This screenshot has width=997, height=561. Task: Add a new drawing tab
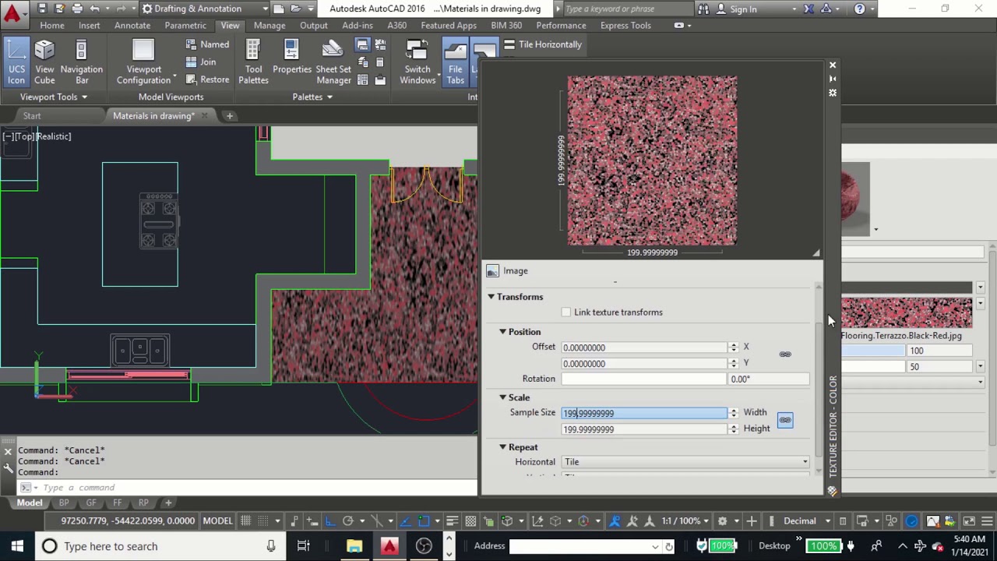pos(229,115)
